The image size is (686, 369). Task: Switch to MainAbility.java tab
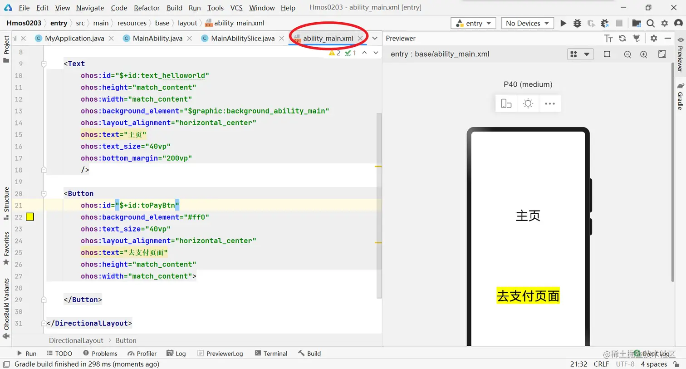157,39
